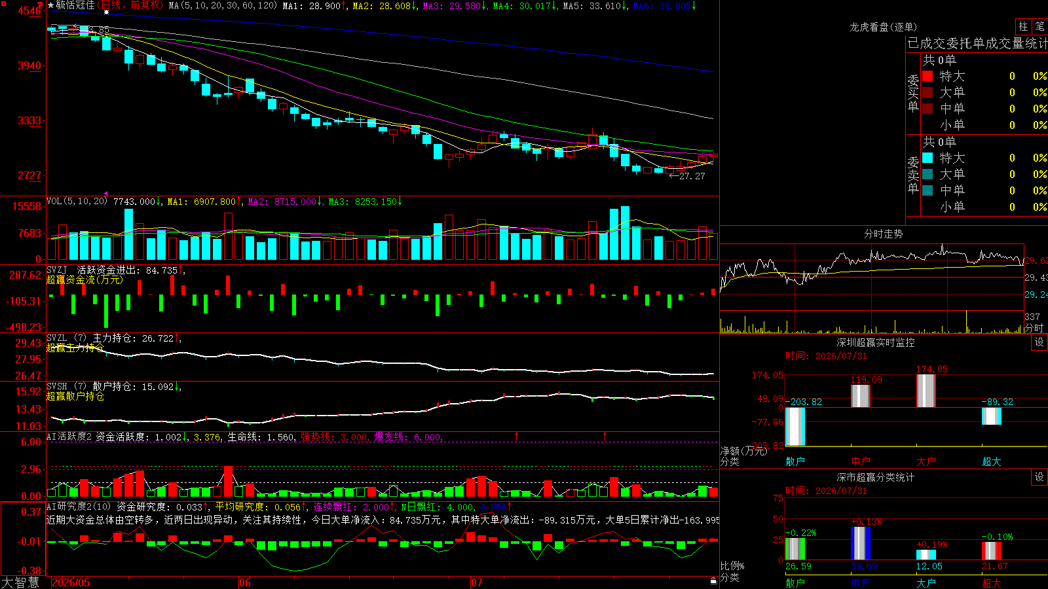1048x589 pixels.
Task: Click the 4546 price axis label
Action: (29, 11)
